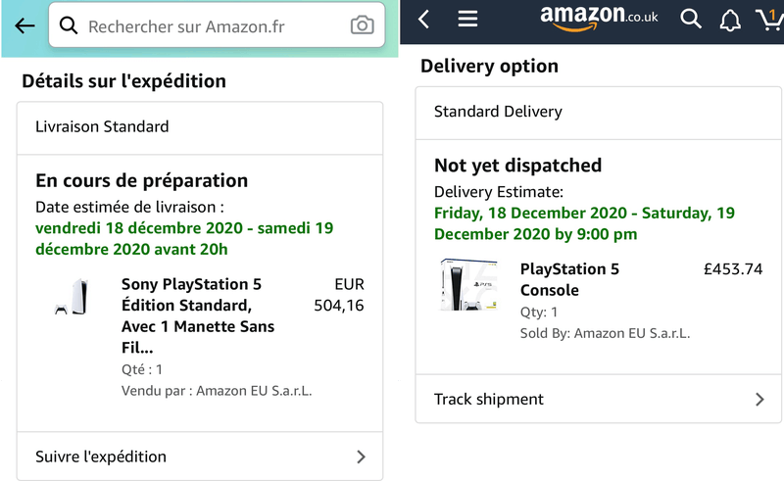Open camera search in Amazon.fr bar
784x481 pixels.
pyautogui.click(x=362, y=26)
